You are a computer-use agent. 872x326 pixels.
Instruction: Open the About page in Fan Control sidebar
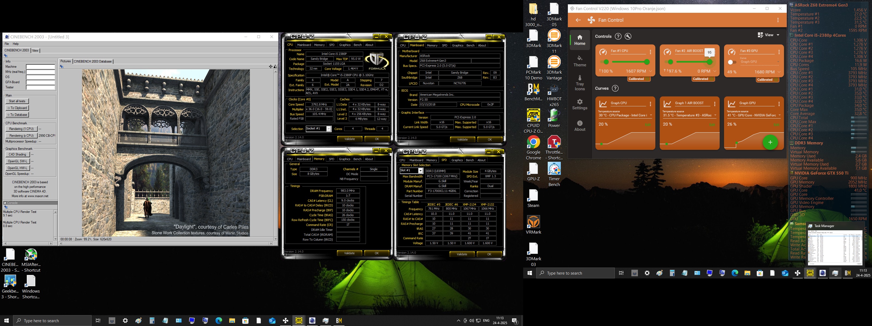pyautogui.click(x=580, y=126)
